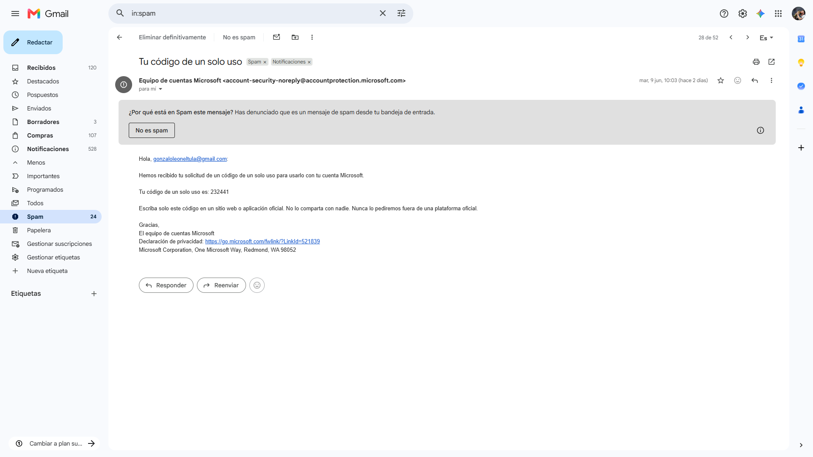Open the Programados folder

coord(51,190)
